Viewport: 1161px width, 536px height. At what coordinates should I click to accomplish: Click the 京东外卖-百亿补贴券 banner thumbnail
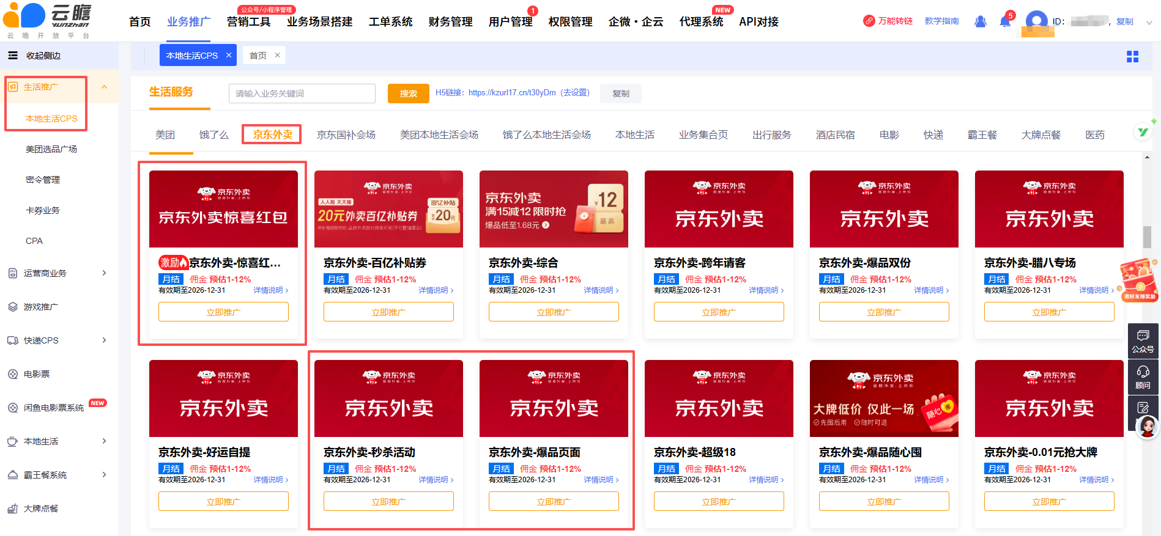[x=388, y=209]
